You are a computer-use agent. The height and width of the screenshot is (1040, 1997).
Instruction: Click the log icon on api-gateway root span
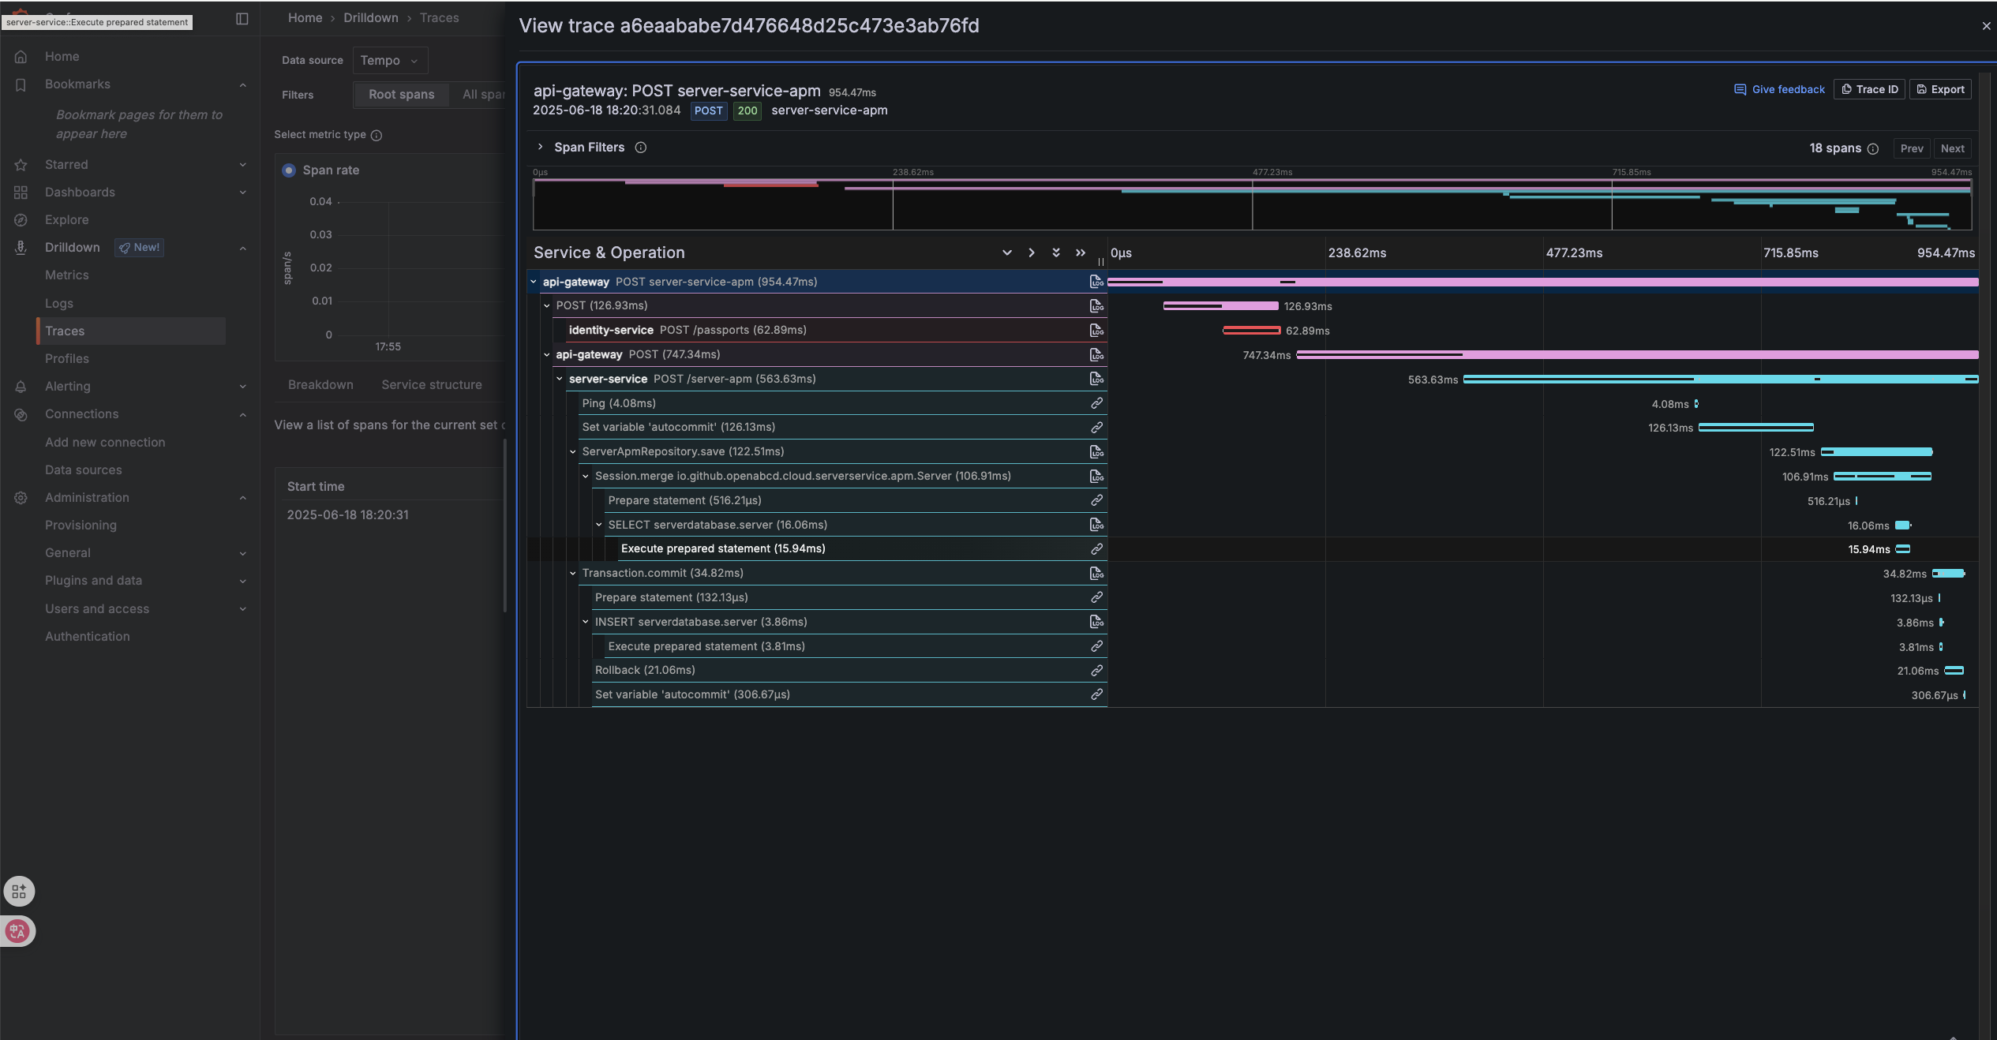[1096, 282]
